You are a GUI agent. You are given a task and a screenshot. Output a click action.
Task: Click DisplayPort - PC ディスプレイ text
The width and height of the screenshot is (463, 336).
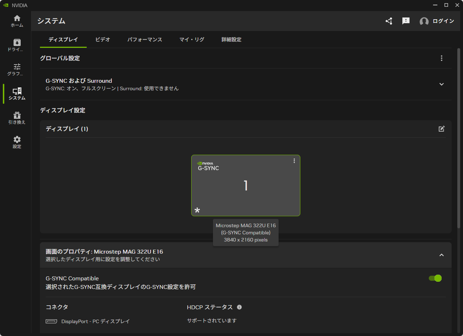(96, 321)
